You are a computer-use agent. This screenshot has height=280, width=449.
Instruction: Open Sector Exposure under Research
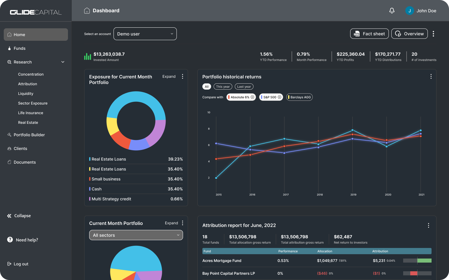point(33,103)
